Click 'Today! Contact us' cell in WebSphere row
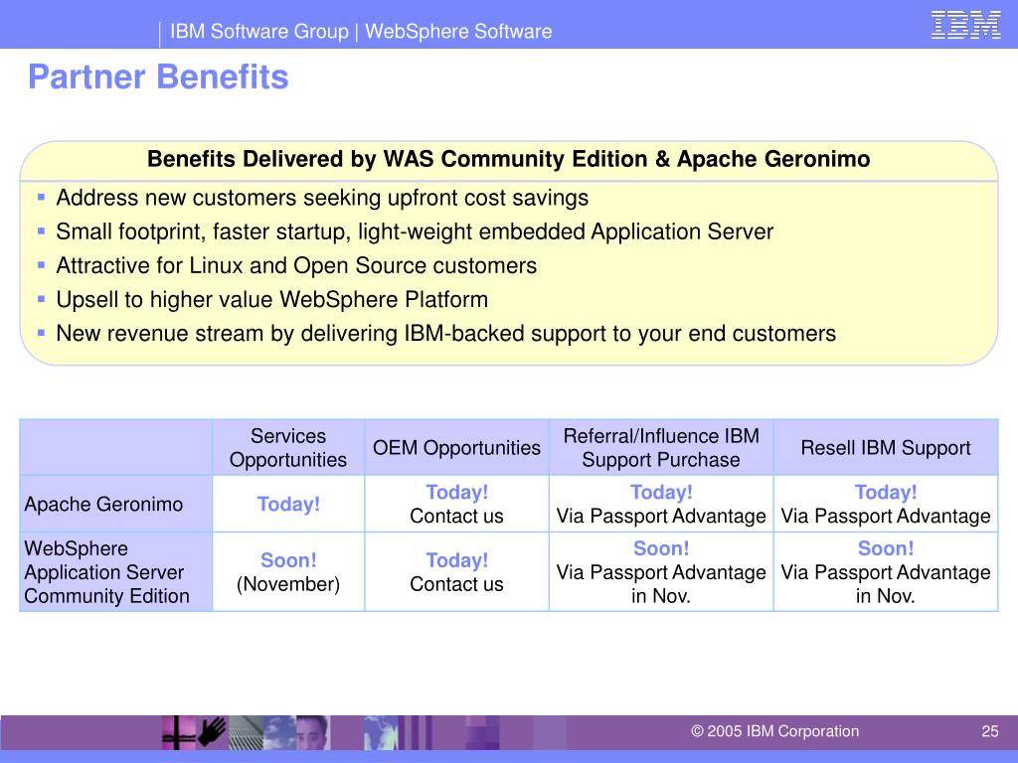Viewport: 1018px width, 763px height. pyautogui.click(x=456, y=571)
